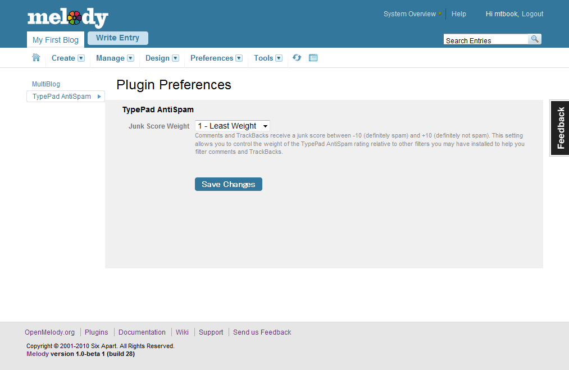This screenshot has height=370, width=569.
Task: Open the Help link
Action: tap(459, 14)
